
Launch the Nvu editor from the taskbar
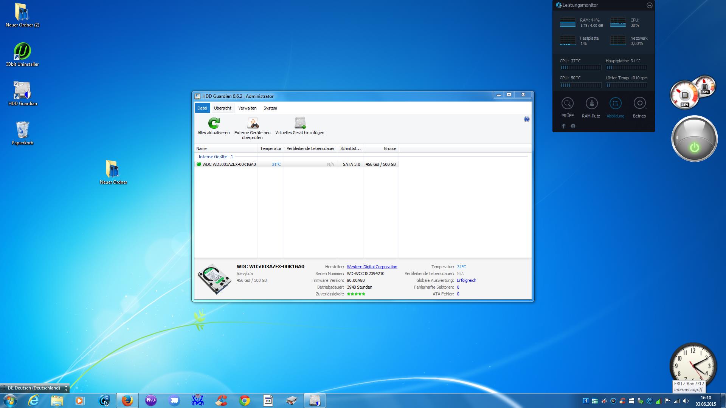pyautogui.click(x=151, y=400)
